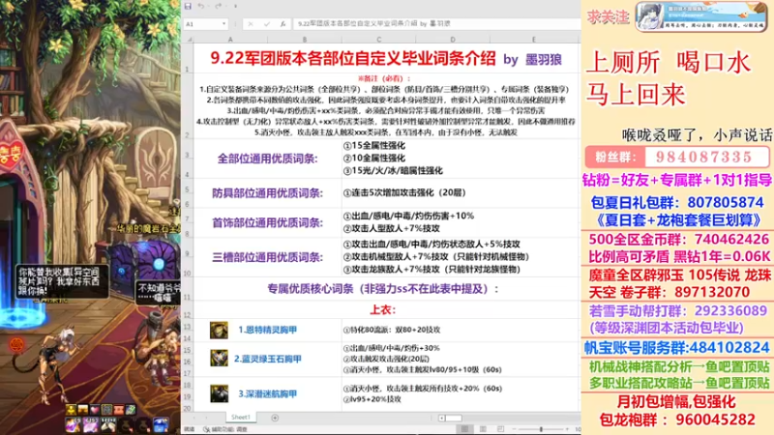The height and width of the screenshot is (435, 774).
Task: Click the NPC dialogue bubble 你能替我收集
Action: pos(60,281)
